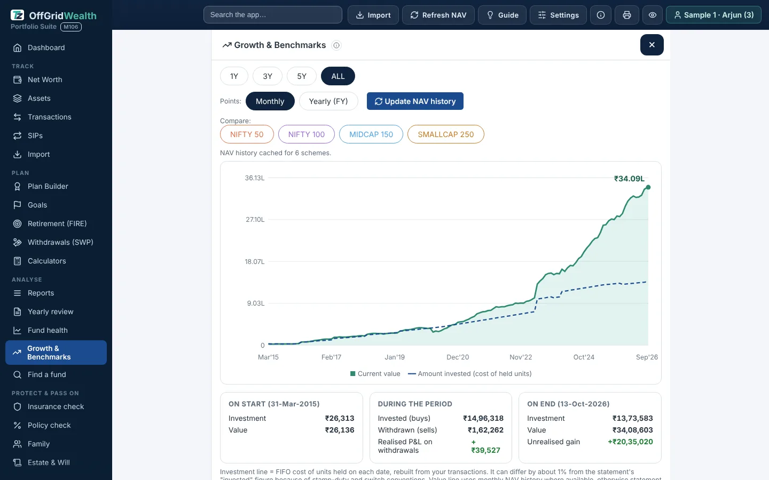Image resolution: width=769 pixels, height=480 pixels.
Task: Select the ALL time range
Action: click(338, 76)
